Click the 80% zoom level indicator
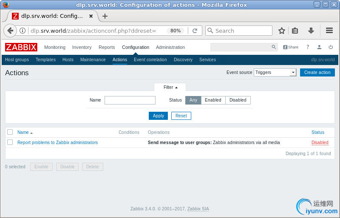This screenshot has height=218, width=340. tap(176, 31)
